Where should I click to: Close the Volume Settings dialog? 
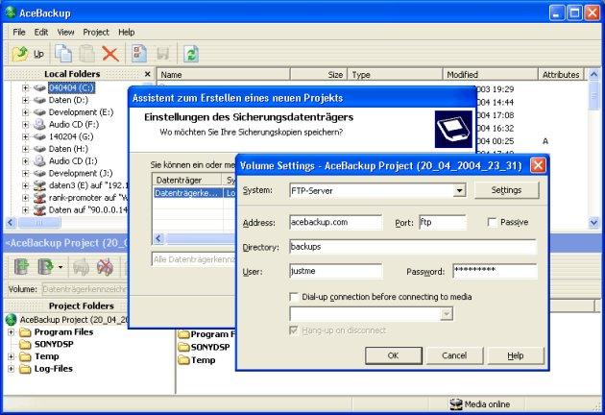click(x=538, y=166)
